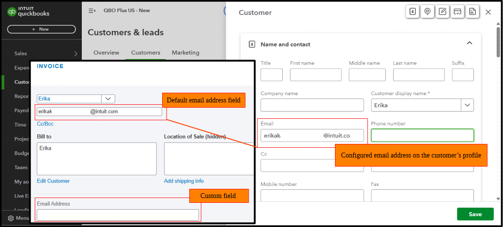The image size is (503, 227).
Task: Click the contact card icon beside Name and contact
Action: point(252,44)
